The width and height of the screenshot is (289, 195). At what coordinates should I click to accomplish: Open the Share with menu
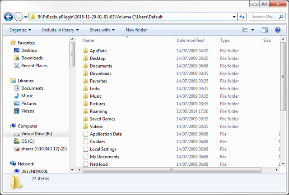coord(102,30)
